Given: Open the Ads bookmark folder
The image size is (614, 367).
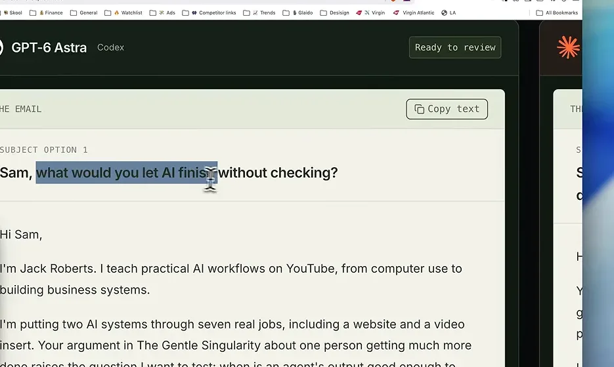Looking at the screenshot, I should coord(162,13).
